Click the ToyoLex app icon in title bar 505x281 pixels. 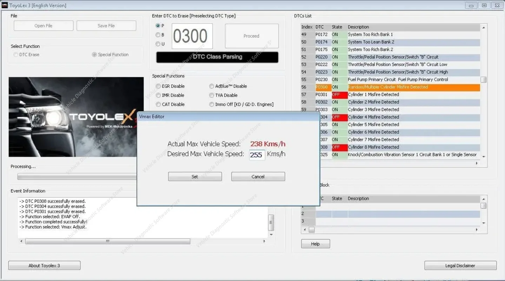click(x=5, y=5)
